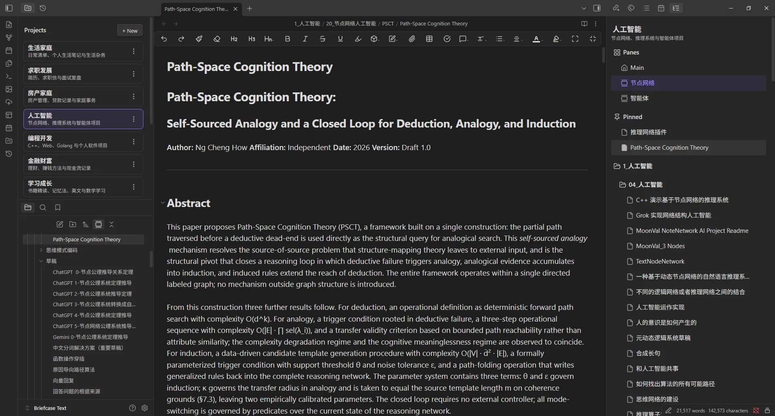This screenshot has height=416, width=775.
Task: Select the 智能体 pane
Action: pos(688,98)
